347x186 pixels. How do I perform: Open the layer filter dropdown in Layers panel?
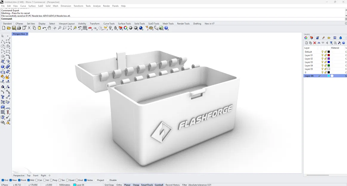[331, 43]
